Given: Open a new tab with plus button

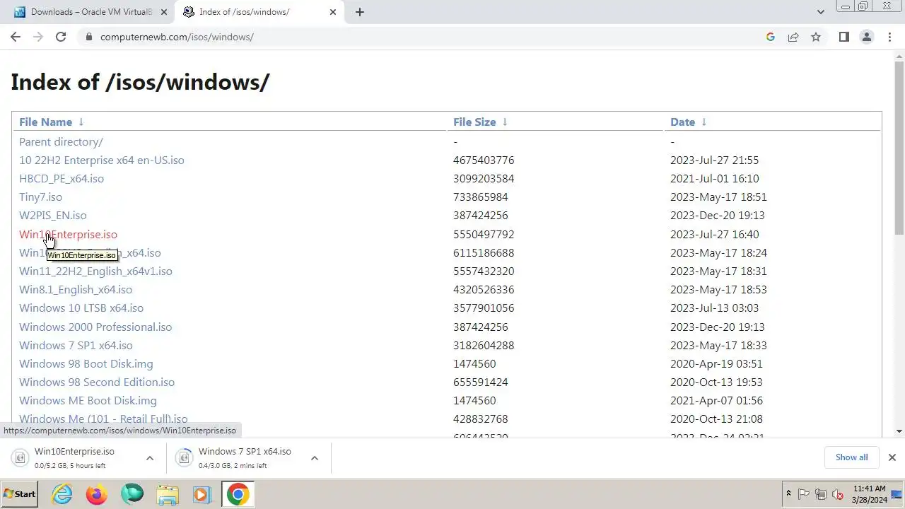Looking at the screenshot, I should (360, 12).
